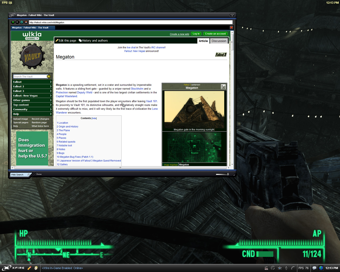
Task: Click the Fallout 3 logo beside Megaton title
Action: pos(221,55)
